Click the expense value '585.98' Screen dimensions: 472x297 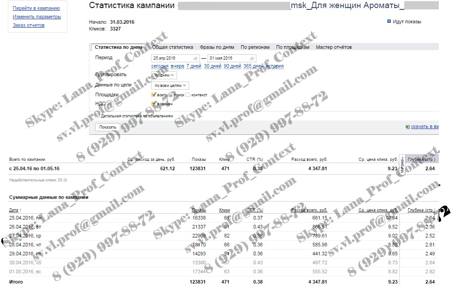pos(320,245)
